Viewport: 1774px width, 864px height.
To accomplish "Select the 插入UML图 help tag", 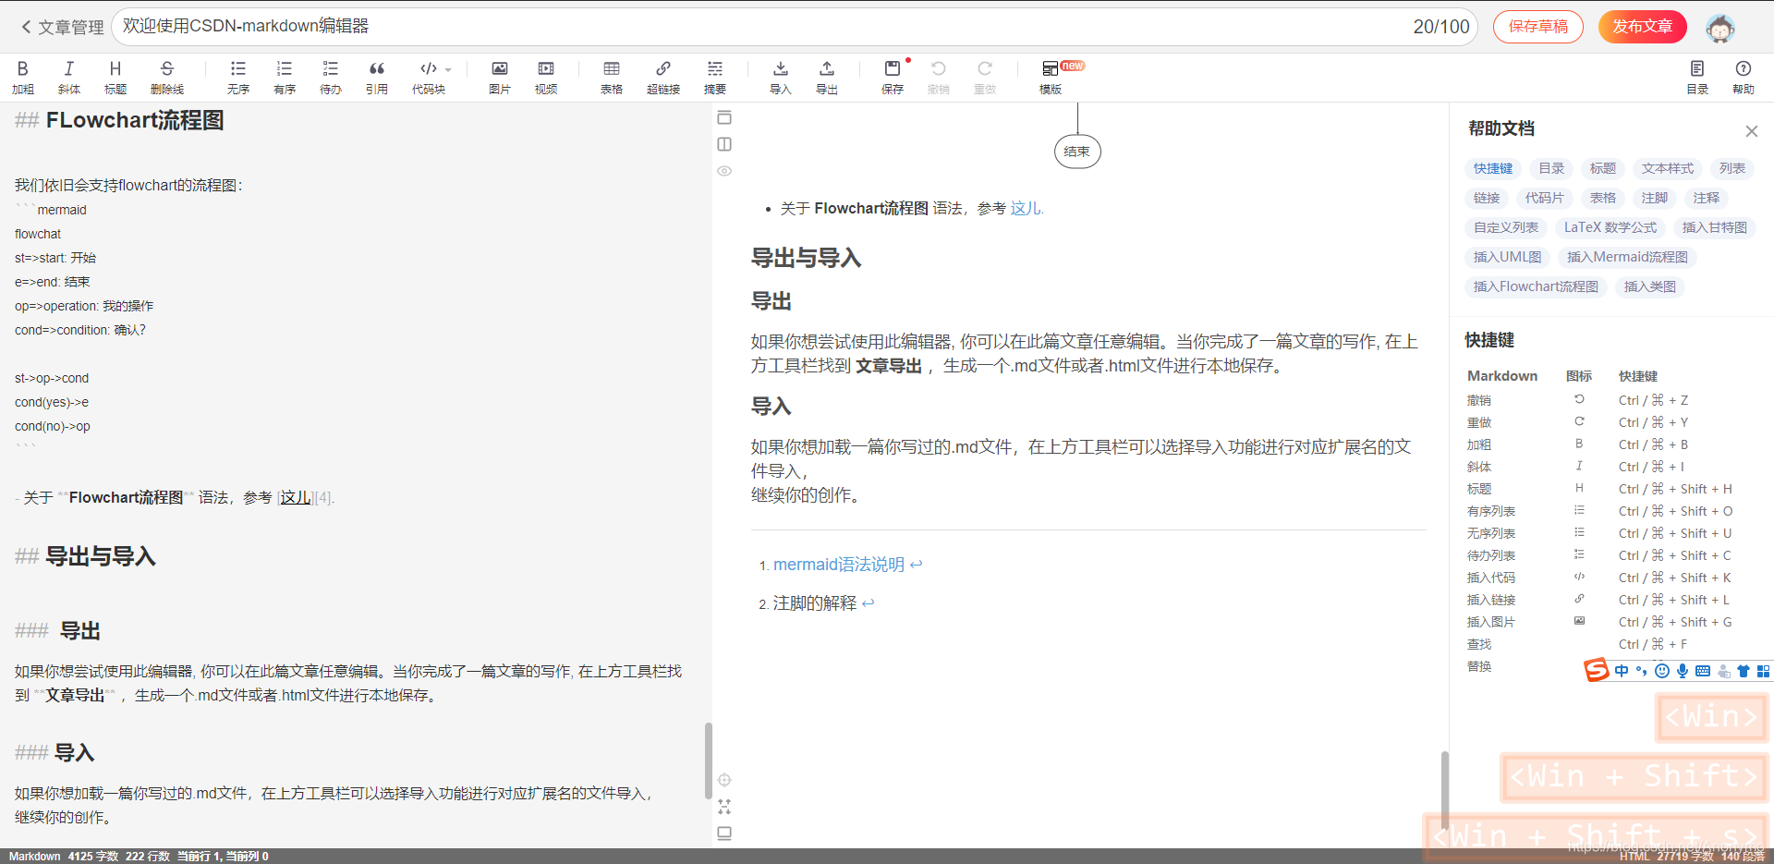I will point(1508,257).
